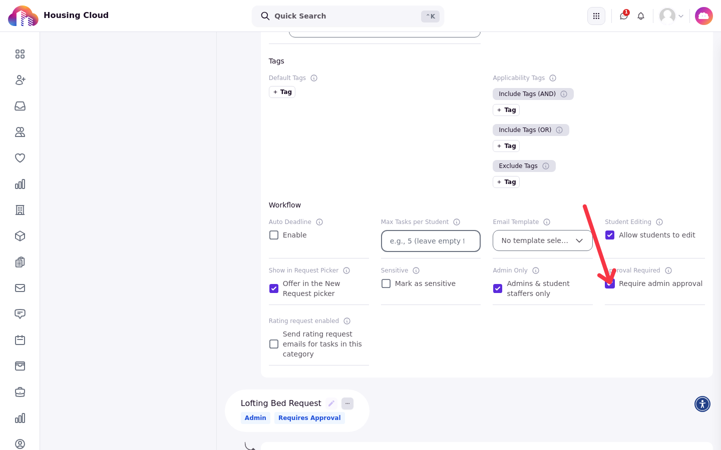Click the Exclude Tags label chip
This screenshot has height=450, width=721.
524,166
